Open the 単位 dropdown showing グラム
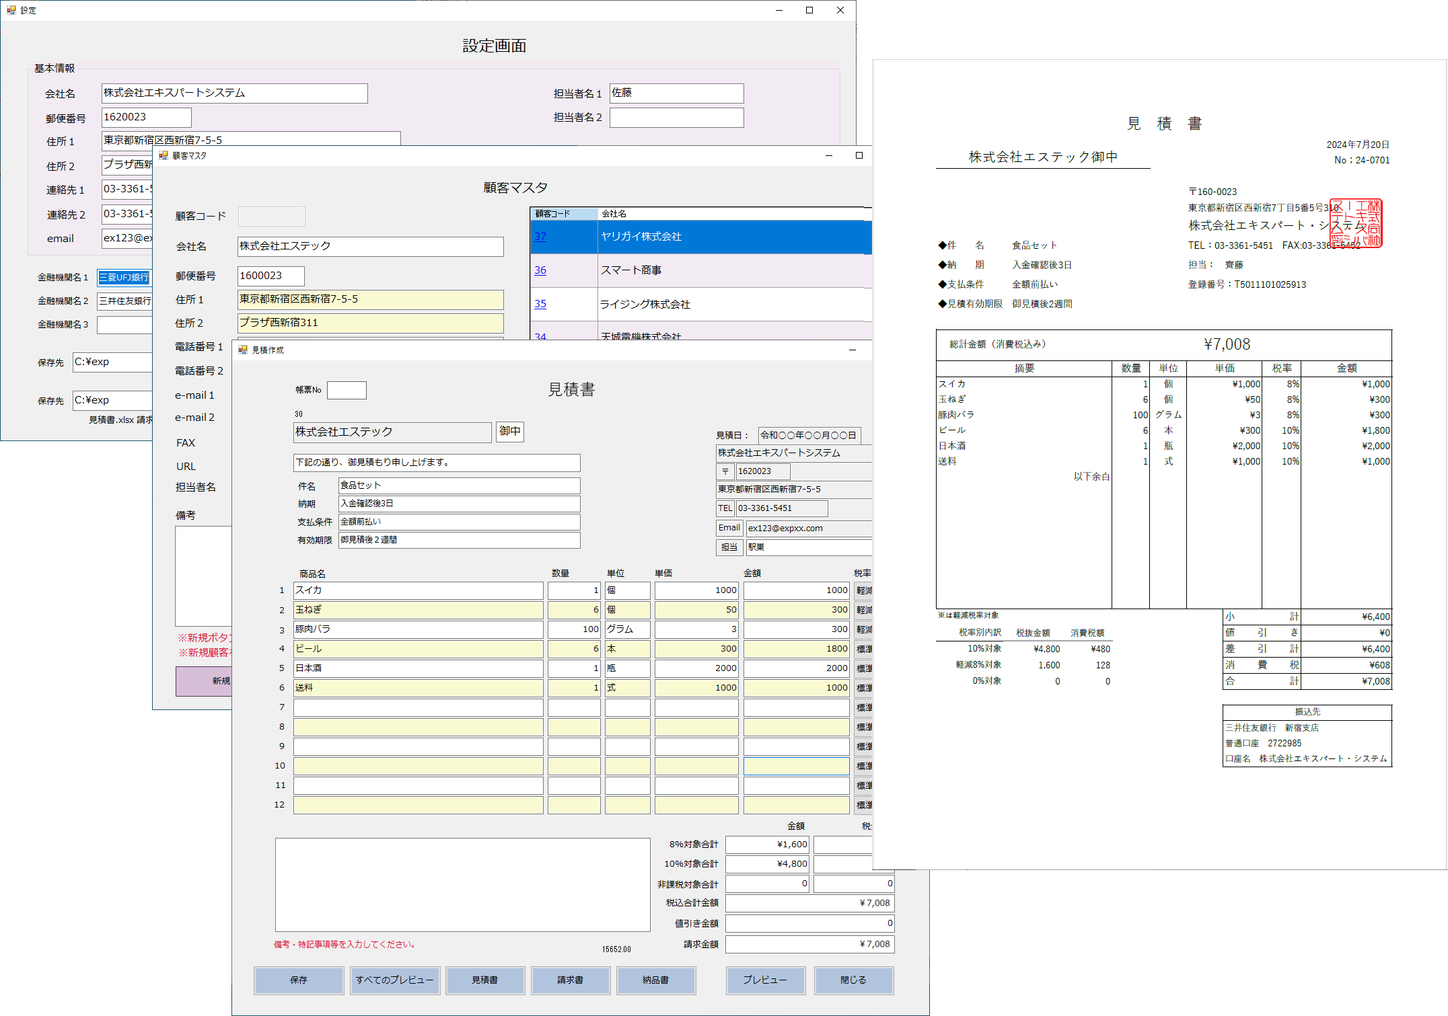Viewport: 1448px width, 1016px height. click(x=626, y=629)
